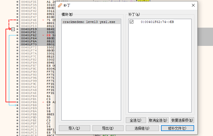Select address 00401F3A in disassembly
Image resolution: width=213 pixels, height=136 pixels.
click(29, 5)
